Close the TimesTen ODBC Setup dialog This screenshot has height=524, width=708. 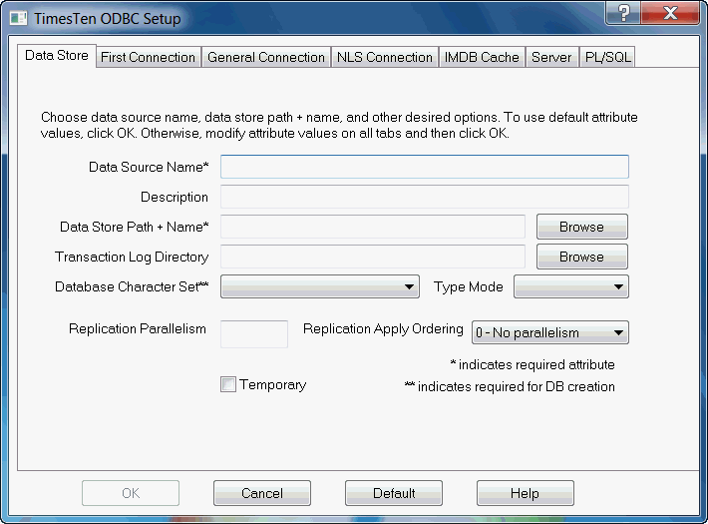pos(668,13)
